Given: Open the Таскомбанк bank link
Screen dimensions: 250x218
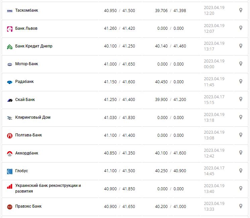Looking at the screenshot, I should [x=27, y=10].
